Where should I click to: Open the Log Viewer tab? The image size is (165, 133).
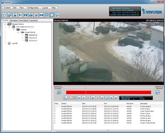(33, 20)
